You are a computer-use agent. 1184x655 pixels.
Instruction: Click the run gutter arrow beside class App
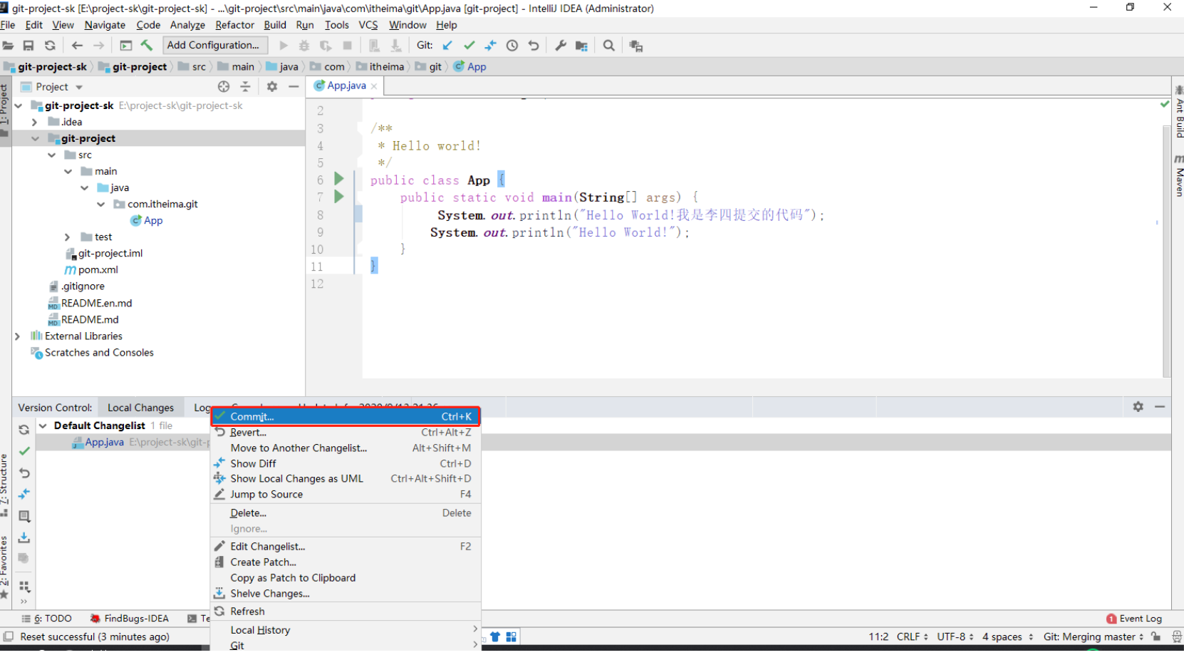339,179
